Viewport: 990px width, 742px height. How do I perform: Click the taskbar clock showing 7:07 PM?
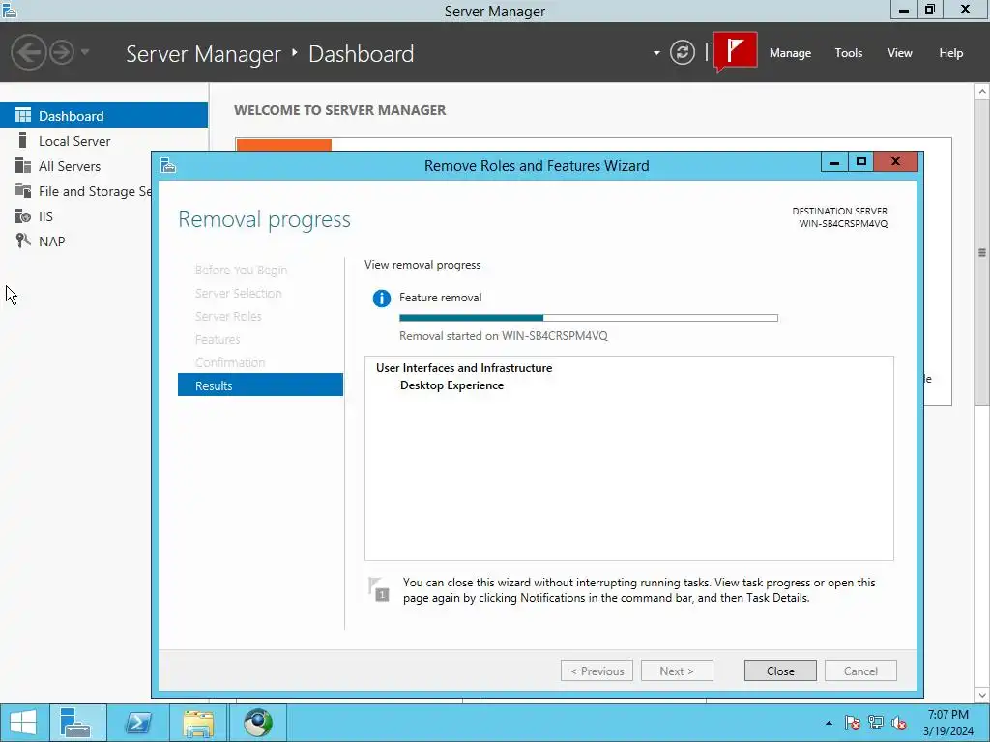point(947,723)
